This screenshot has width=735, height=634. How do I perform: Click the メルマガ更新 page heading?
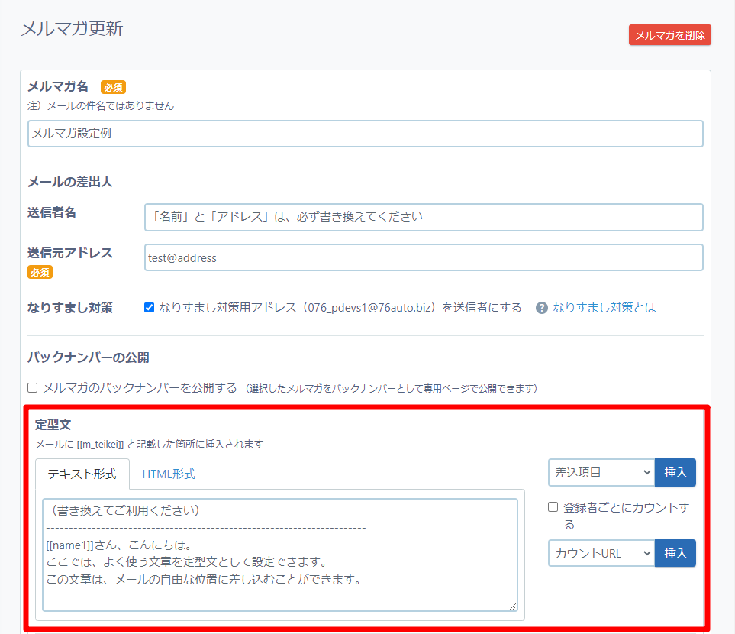tap(72, 29)
